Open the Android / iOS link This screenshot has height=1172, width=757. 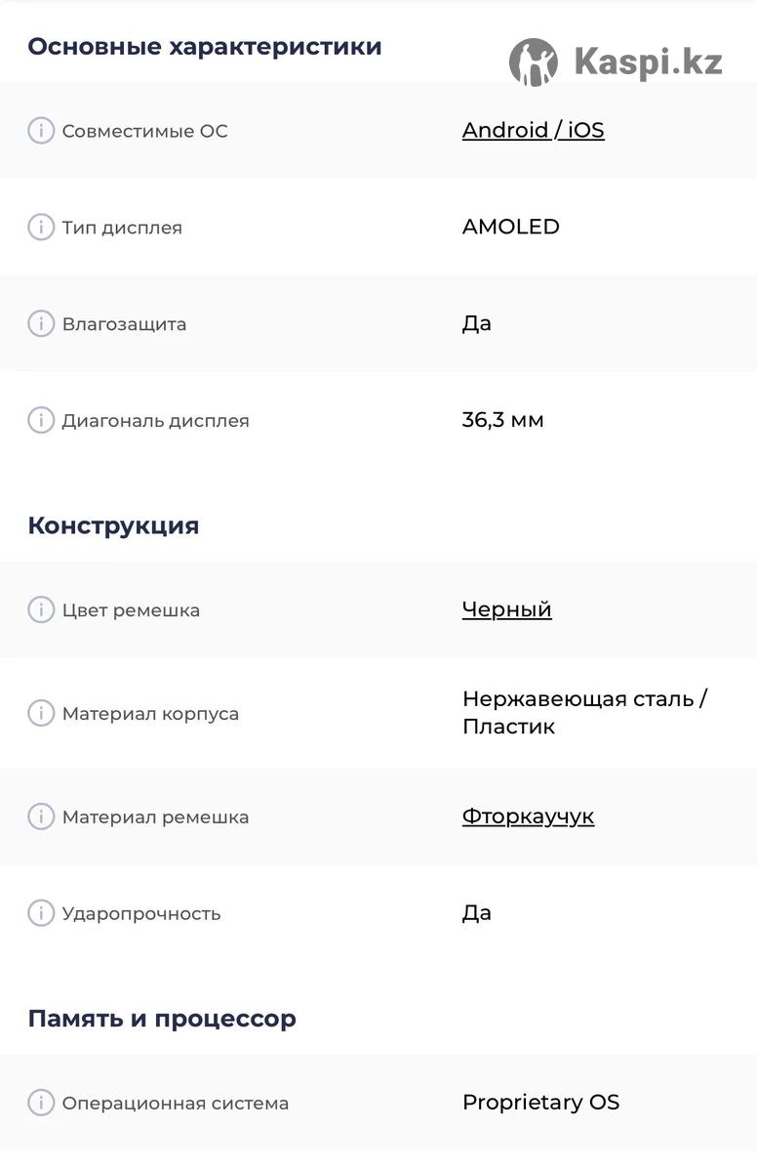point(533,130)
